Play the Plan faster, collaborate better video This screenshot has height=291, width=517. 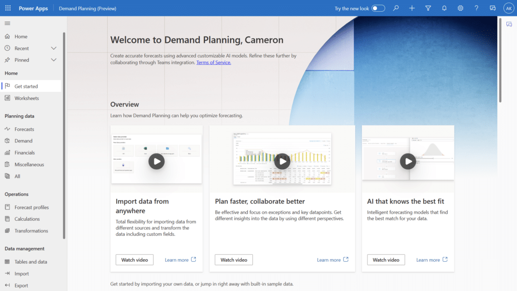coord(282,161)
